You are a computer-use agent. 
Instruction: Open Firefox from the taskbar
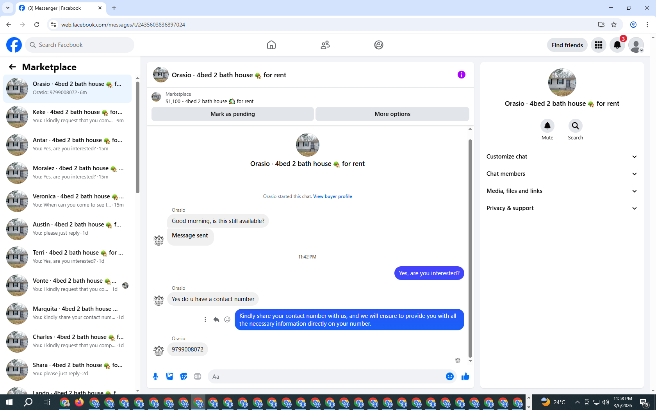pyautogui.click(x=79, y=402)
